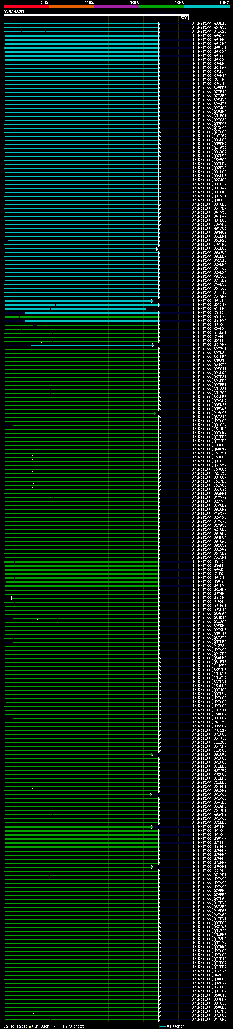Select the UniRef100_B0YQX2 label

click(209, 329)
